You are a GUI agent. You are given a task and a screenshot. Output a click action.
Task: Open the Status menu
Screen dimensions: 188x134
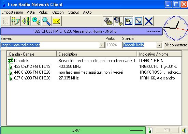click(x=74, y=12)
